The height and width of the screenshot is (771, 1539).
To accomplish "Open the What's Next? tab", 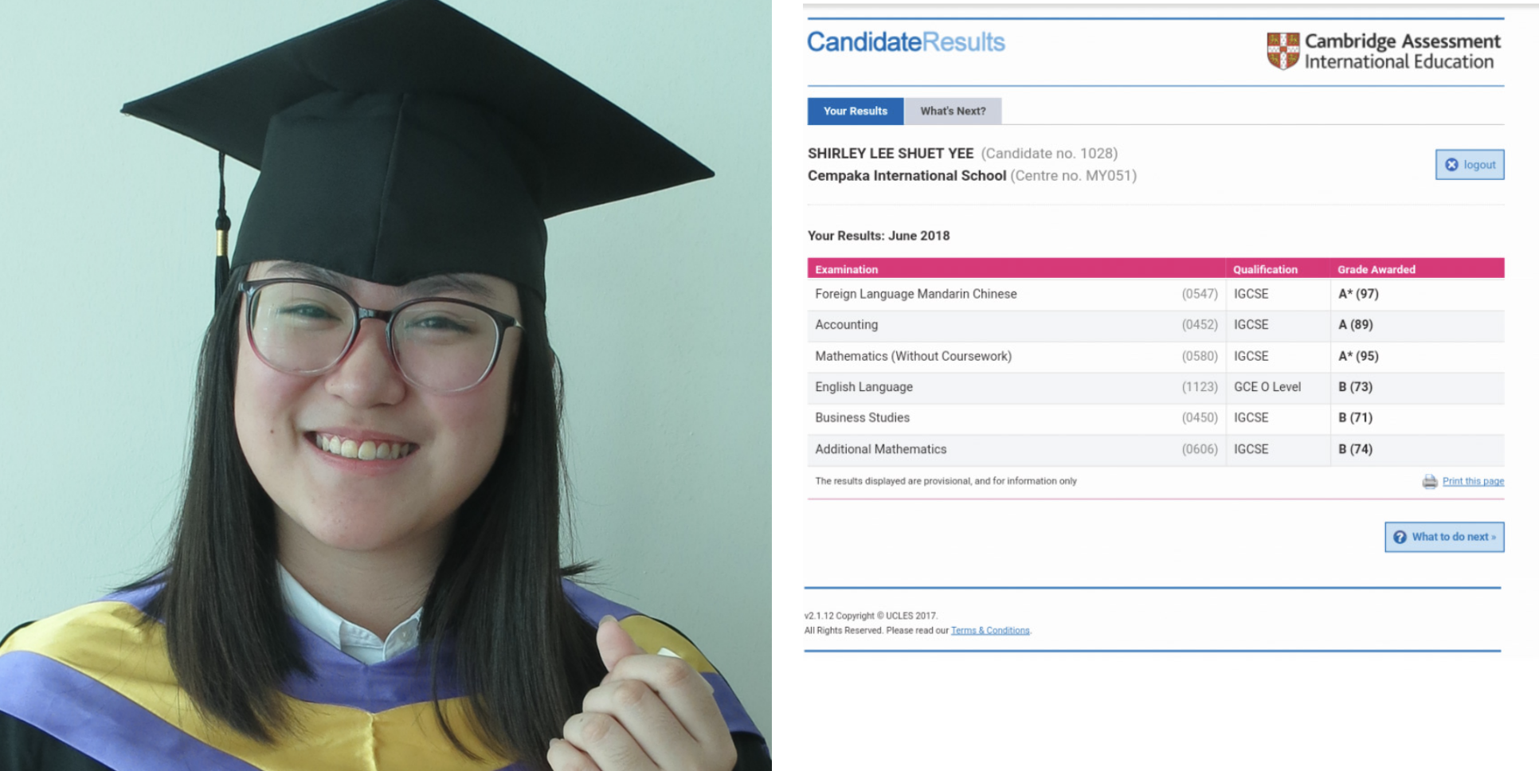I will coord(953,112).
